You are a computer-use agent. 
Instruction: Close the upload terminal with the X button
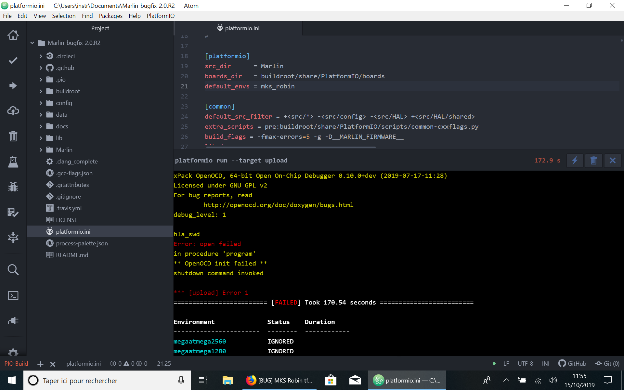pyautogui.click(x=613, y=160)
